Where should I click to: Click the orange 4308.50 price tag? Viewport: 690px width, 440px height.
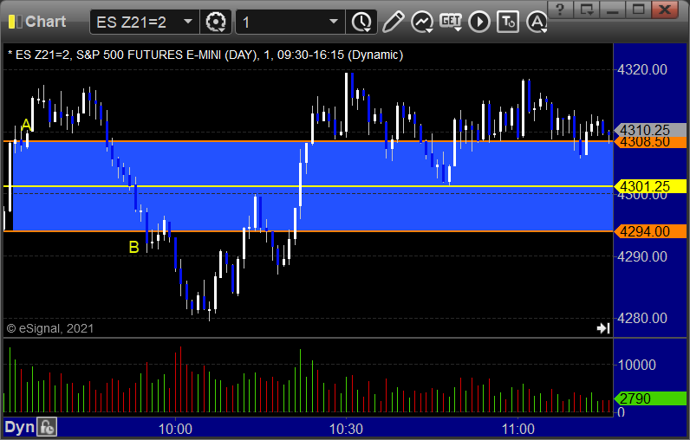point(650,142)
